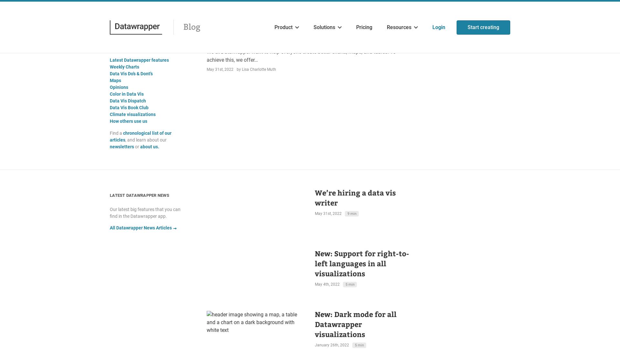
Task: Click the 5 min badge next to January 26th, 2022
Action: (x=359, y=345)
